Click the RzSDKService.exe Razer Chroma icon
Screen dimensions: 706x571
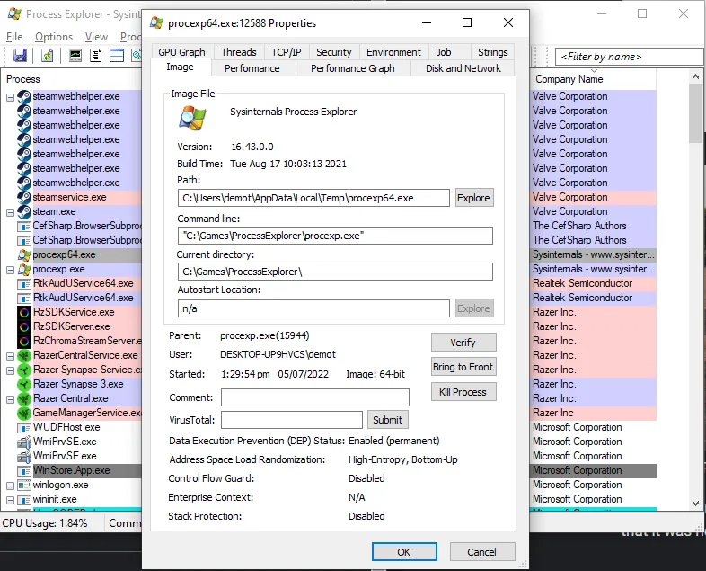[24, 312]
